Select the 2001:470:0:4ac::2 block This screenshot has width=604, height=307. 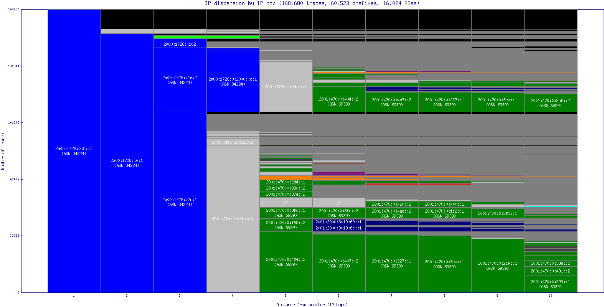(392, 213)
